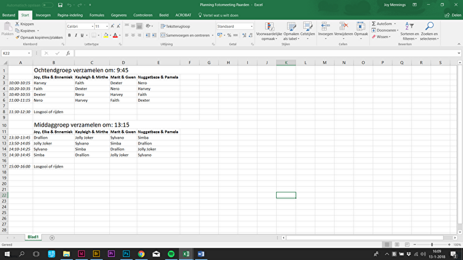Center text horizontally in cell

pyautogui.click(x=133, y=35)
